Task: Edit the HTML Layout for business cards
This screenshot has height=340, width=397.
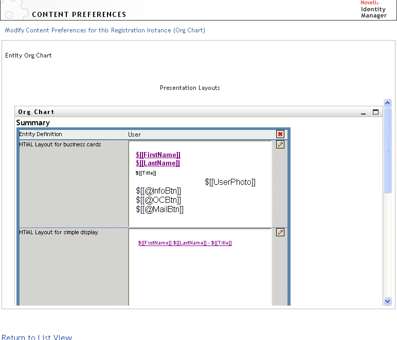Action: pyautogui.click(x=280, y=144)
